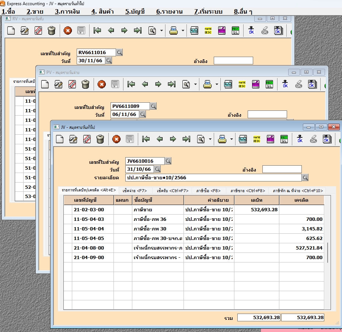
Task: Click Save diskette icon in JV window
Action: tap(130, 139)
